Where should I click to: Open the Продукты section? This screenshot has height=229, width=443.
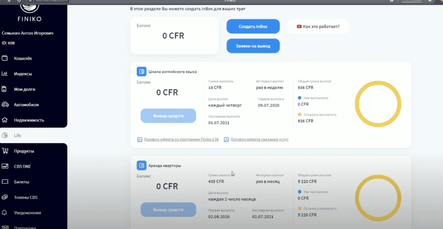coord(24,151)
